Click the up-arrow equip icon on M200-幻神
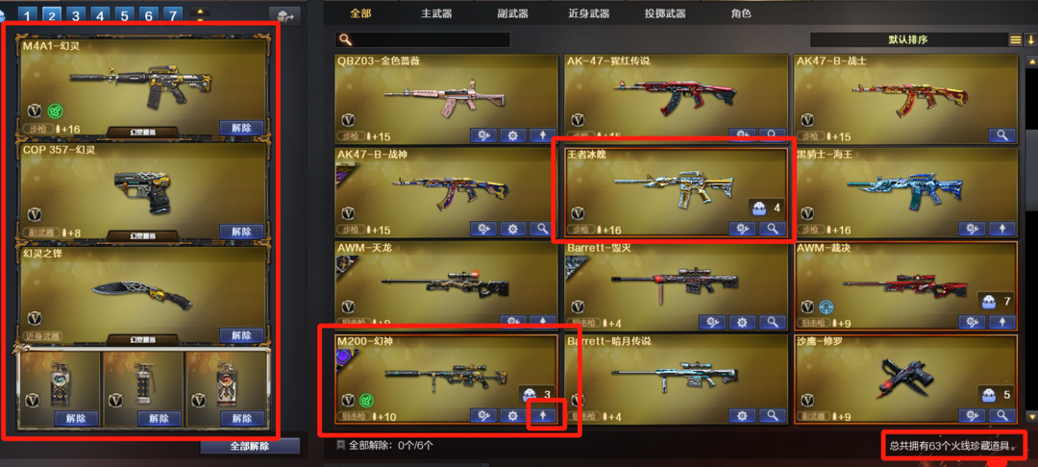Screen dimensions: 1038x467 coord(543,415)
